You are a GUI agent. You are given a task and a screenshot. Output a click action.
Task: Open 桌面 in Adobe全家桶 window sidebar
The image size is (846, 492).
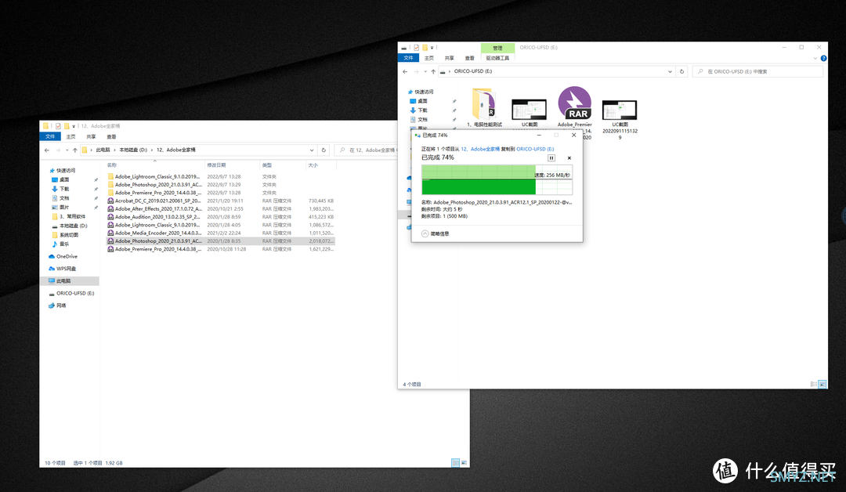64,179
